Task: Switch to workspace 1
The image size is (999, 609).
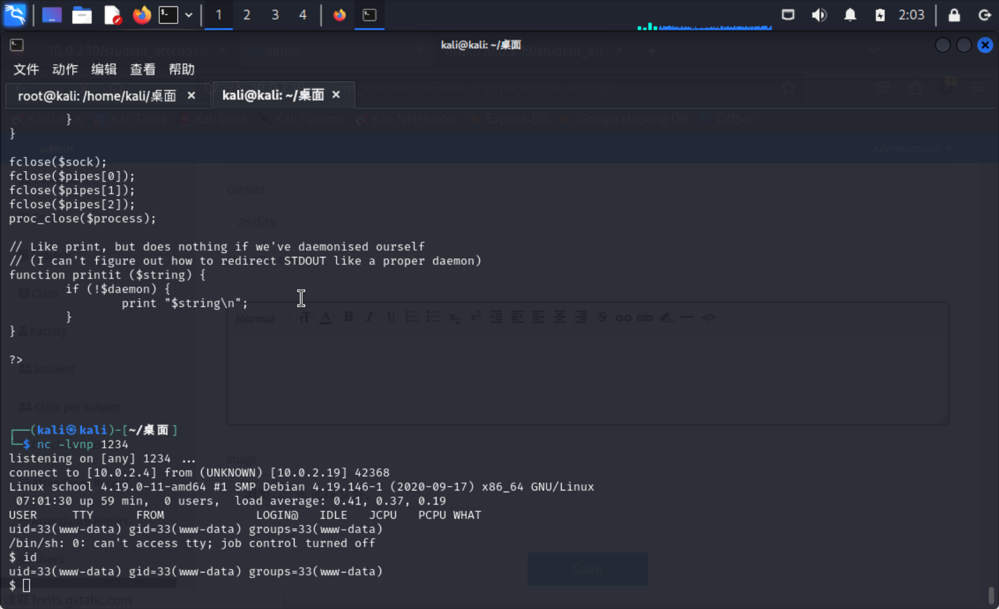Action: pos(219,15)
